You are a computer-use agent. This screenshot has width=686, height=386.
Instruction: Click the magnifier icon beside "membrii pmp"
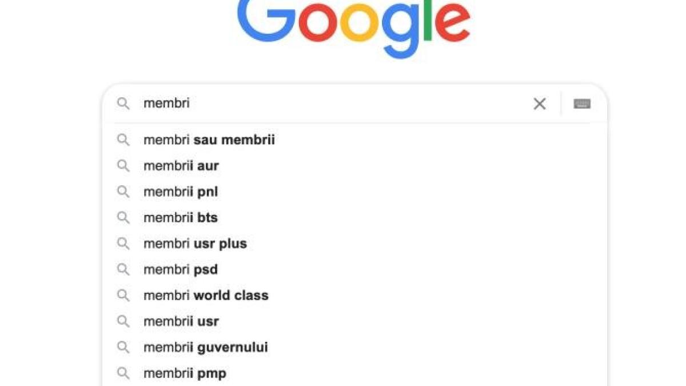pos(123,373)
